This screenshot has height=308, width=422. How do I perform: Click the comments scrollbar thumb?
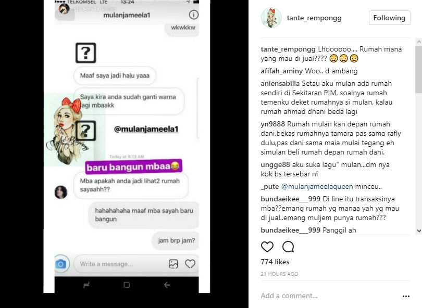(x=419, y=69)
